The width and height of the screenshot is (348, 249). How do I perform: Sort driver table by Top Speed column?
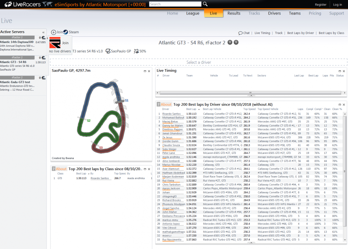click(249, 109)
